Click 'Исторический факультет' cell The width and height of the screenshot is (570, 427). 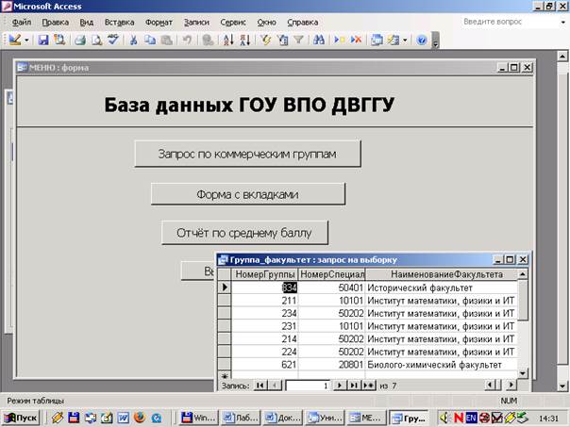point(442,287)
